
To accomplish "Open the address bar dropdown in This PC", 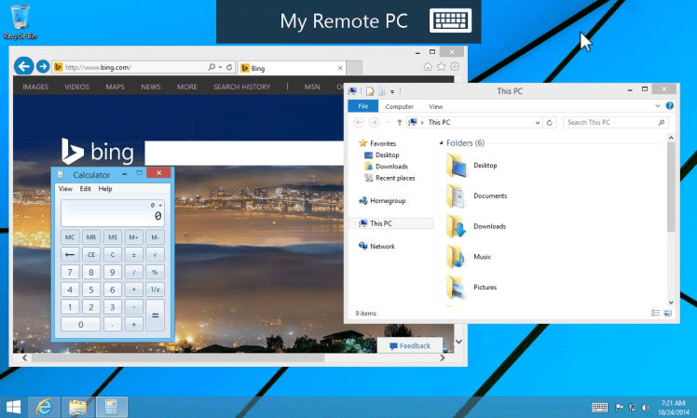I will (x=538, y=123).
